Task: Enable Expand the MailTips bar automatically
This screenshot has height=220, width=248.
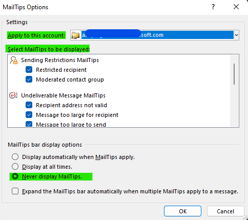Action: point(15,191)
